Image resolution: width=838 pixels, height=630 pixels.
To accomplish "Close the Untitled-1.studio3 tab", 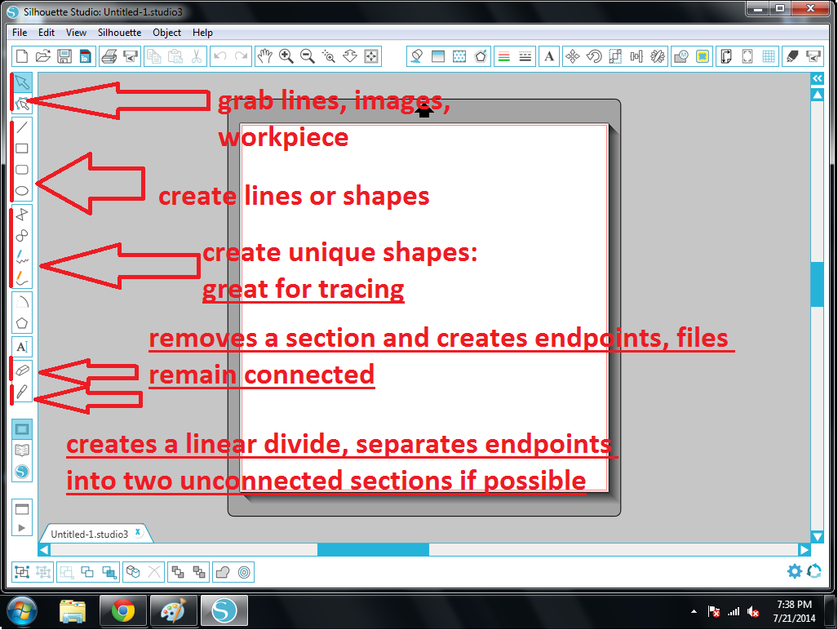I will [x=138, y=532].
